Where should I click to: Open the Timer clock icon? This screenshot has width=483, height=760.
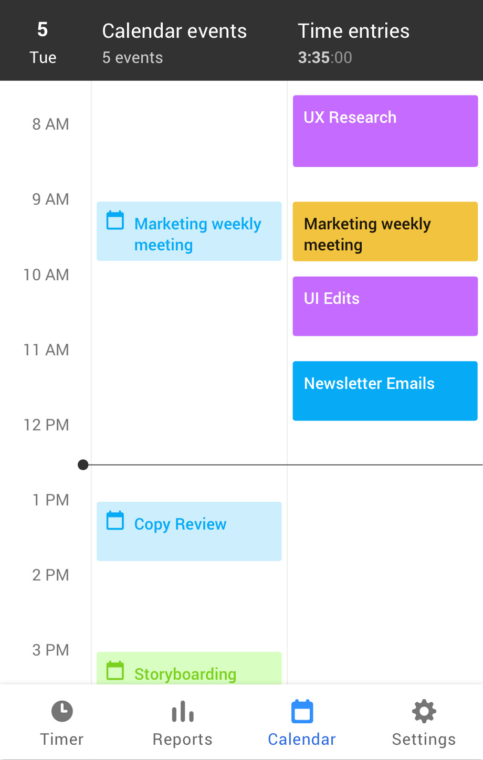tap(62, 711)
